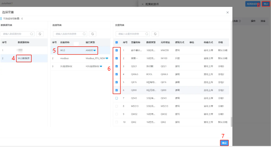Image resolution: width=271 pixels, height=147 pixels.
Task: Confirm selection with bottom 确定 button
Action: pyautogui.click(x=224, y=143)
